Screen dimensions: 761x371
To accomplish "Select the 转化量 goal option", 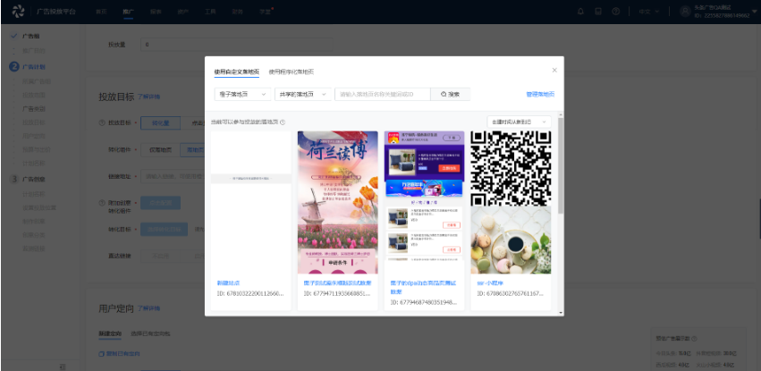I will point(161,123).
